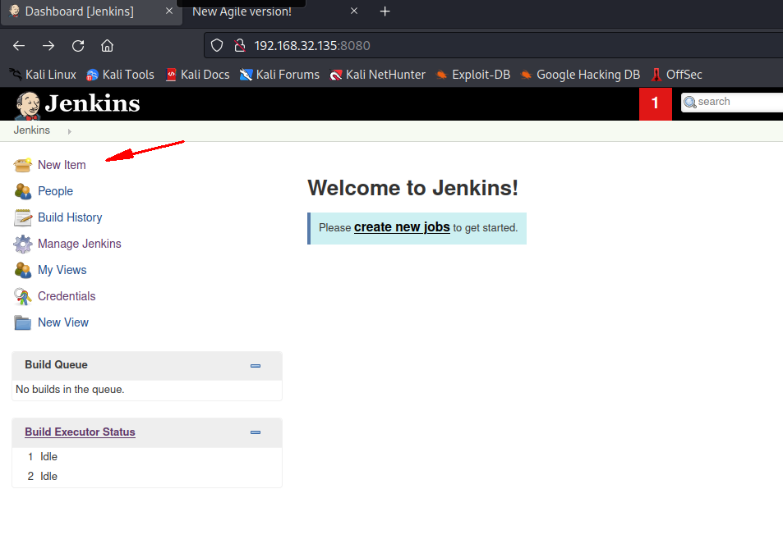Click the Credentials keys icon

[x=22, y=296]
